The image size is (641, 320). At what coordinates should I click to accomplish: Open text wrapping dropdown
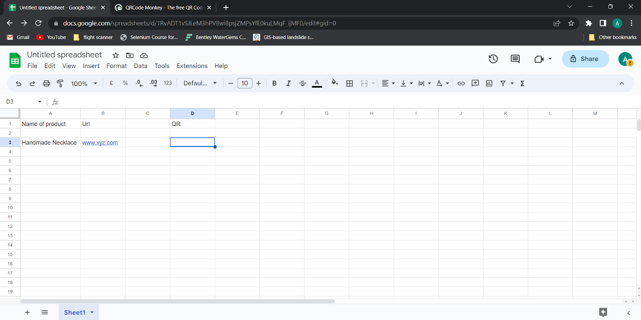tap(425, 83)
